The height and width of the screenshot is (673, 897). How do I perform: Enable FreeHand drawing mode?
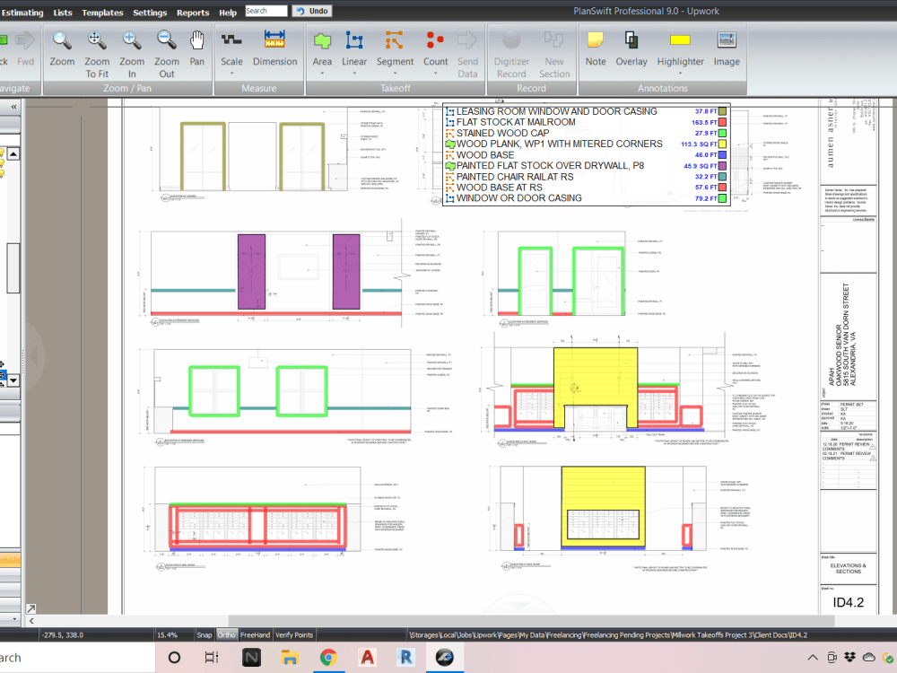coord(255,634)
